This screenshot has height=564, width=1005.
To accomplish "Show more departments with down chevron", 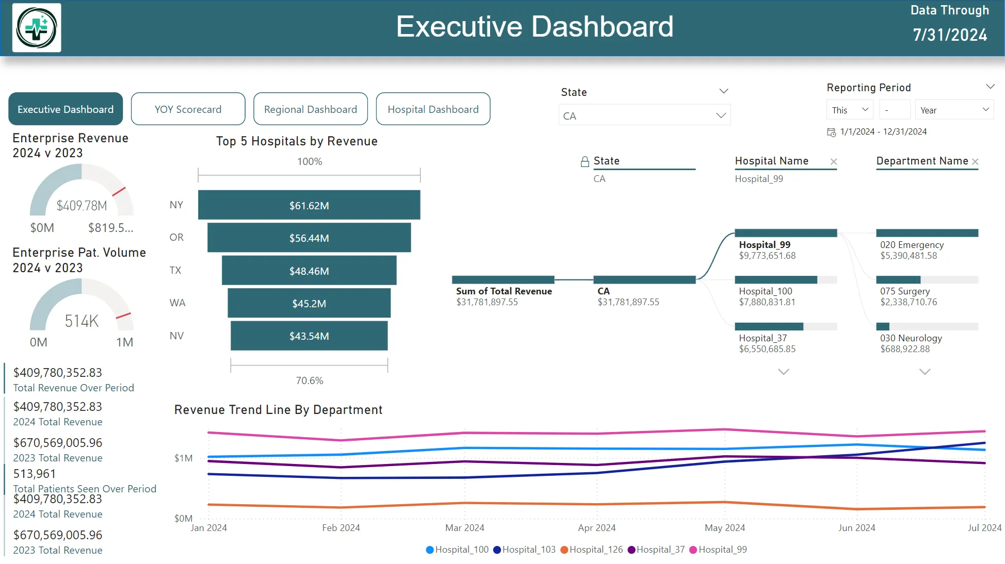I will (925, 372).
